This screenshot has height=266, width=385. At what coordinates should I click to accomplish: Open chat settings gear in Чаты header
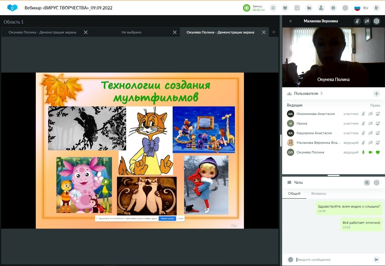[377, 183]
